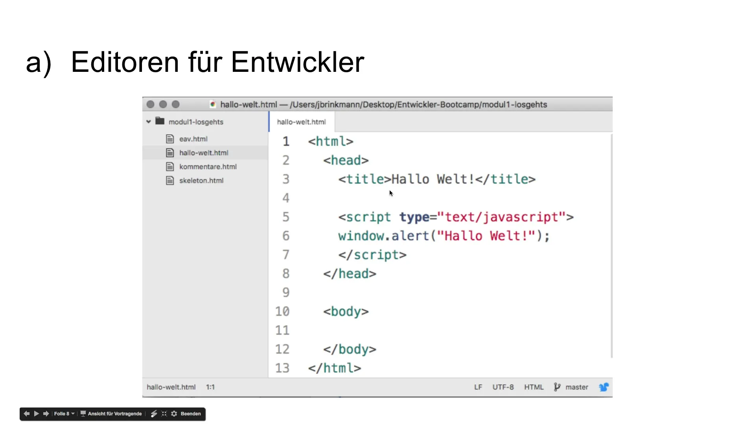This screenshot has height=424, width=755.
Task: Click the opening <html> tag
Action: coord(331,141)
